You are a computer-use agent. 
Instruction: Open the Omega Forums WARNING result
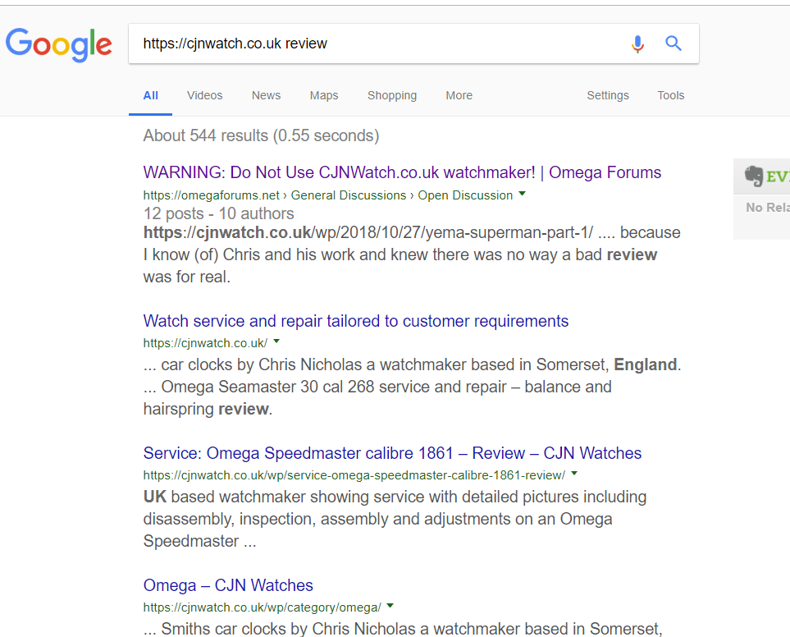(x=402, y=172)
